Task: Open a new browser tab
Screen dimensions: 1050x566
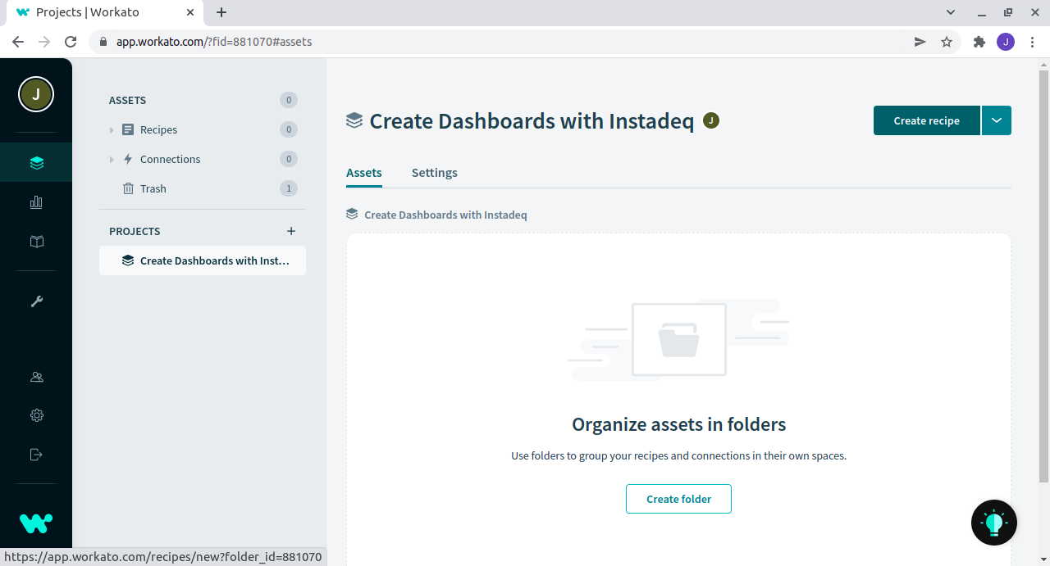Action: coord(221,12)
